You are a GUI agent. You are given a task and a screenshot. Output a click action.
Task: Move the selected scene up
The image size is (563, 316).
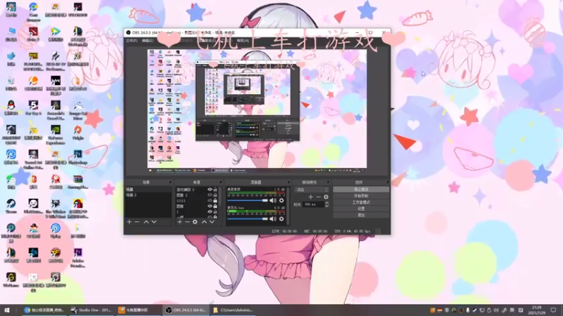coord(146,222)
